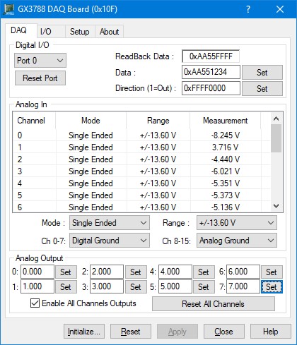Select channel 6 row in Analog In
This screenshot has height=345, width=297.
click(141, 207)
